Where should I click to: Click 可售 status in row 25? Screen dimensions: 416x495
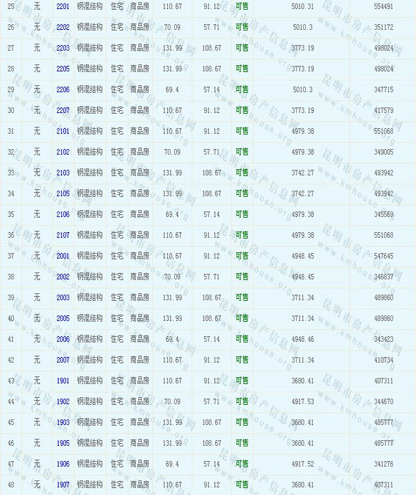pos(242,6)
